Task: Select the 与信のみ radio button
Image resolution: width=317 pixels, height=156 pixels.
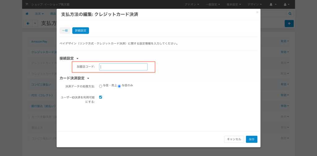Action: click(x=119, y=86)
